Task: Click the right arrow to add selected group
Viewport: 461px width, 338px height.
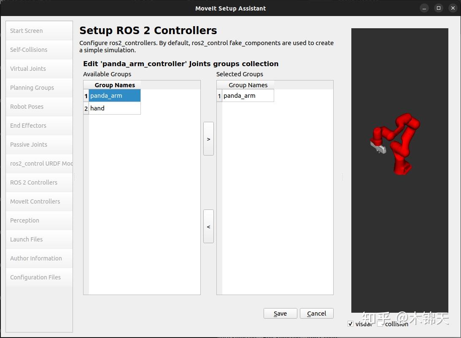Action: coord(208,138)
